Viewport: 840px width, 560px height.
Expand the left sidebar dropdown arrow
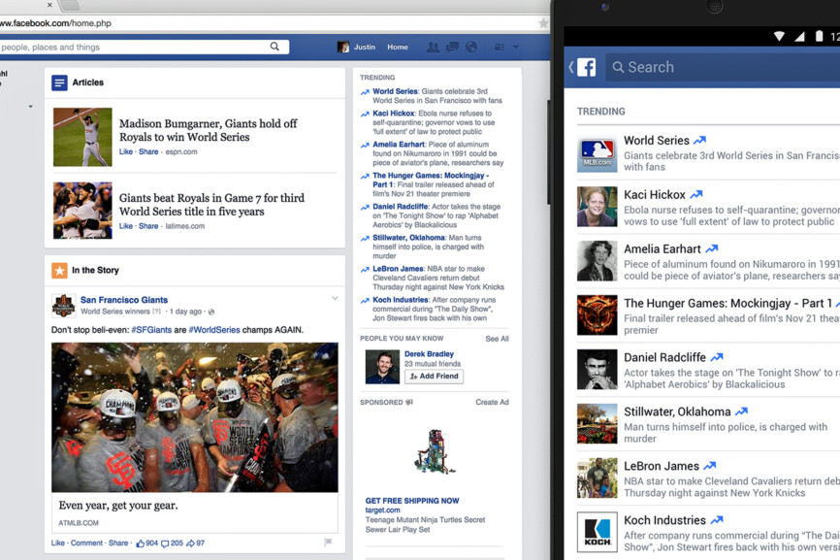(30, 107)
